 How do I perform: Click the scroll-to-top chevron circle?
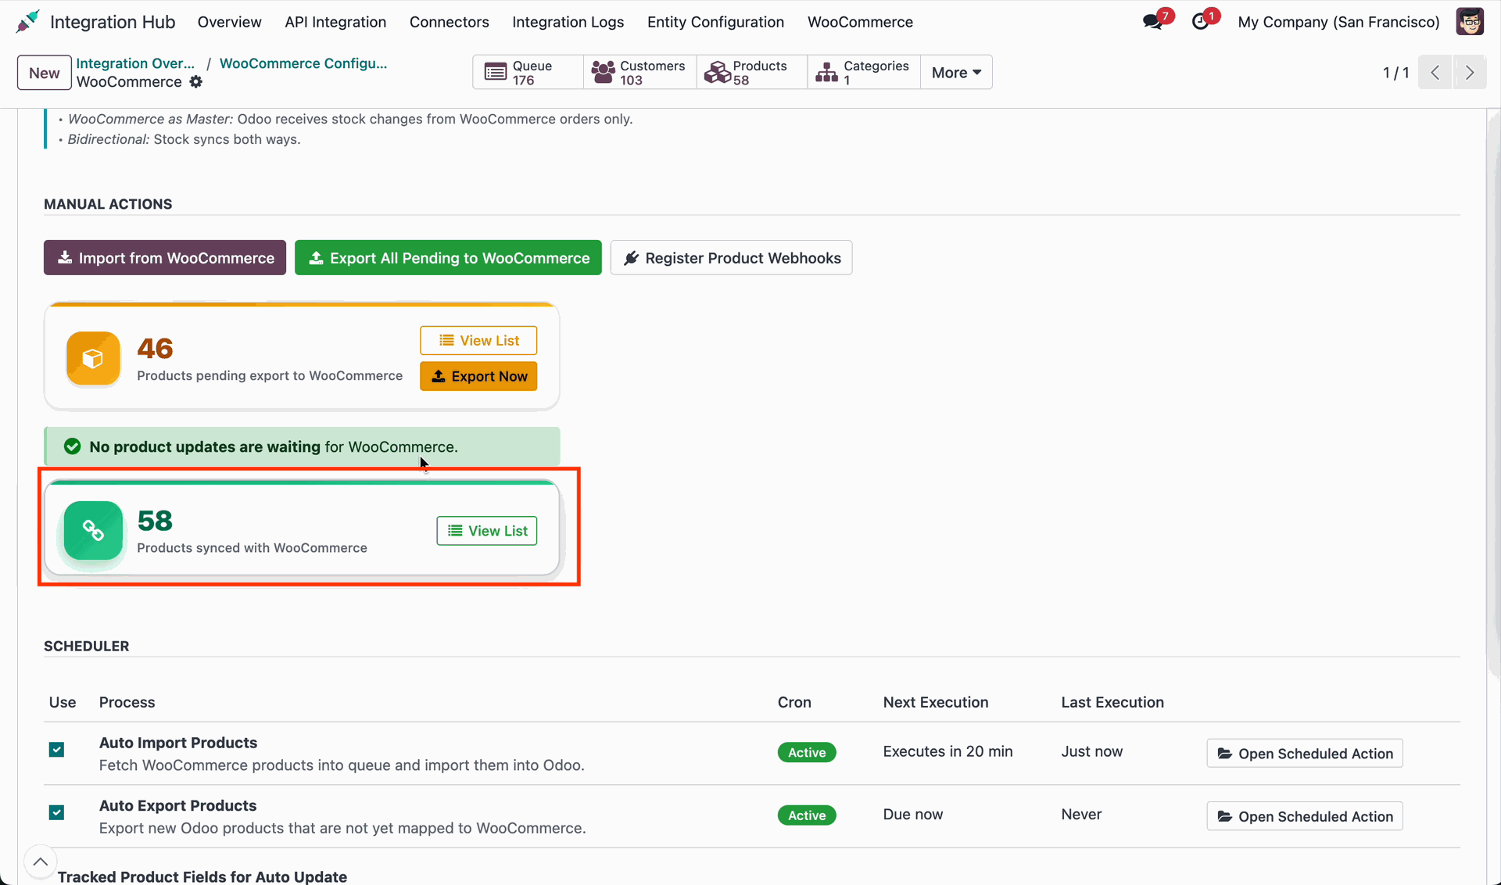tap(41, 862)
